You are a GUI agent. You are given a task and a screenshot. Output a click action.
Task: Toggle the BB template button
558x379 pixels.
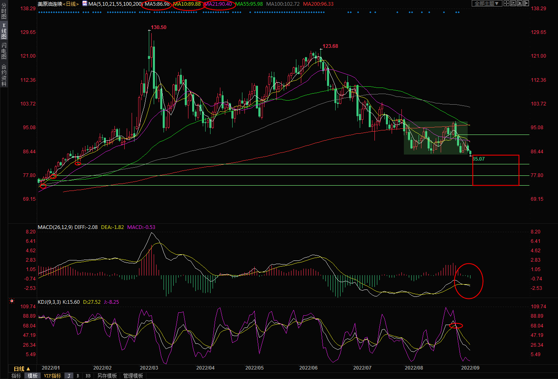click(x=88, y=376)
